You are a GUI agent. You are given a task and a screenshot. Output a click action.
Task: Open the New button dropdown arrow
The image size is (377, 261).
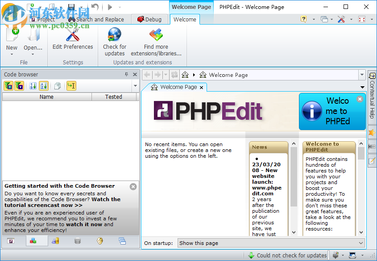[x=11, y=54]
